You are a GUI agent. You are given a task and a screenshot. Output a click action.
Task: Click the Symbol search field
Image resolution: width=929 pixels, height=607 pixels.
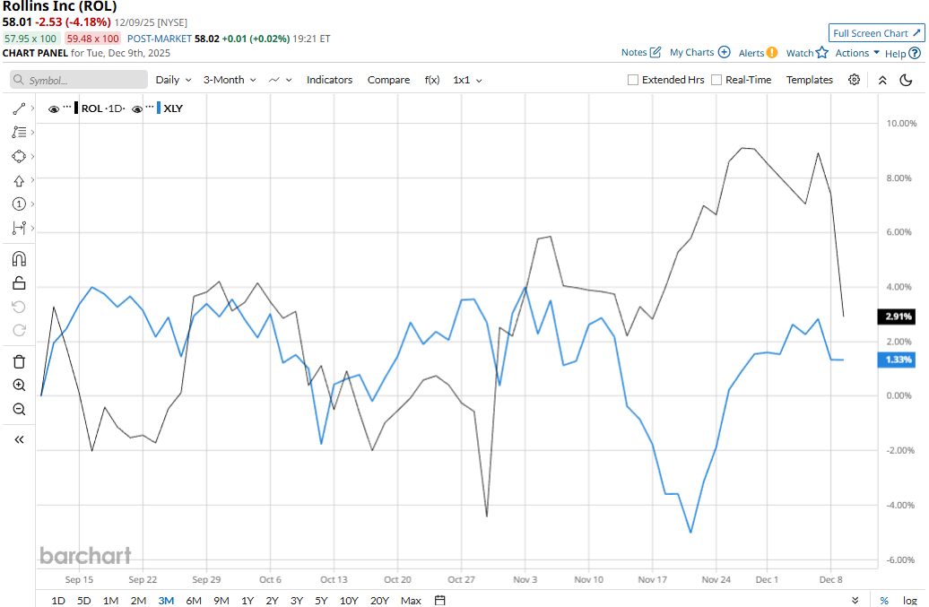(79, 80)
